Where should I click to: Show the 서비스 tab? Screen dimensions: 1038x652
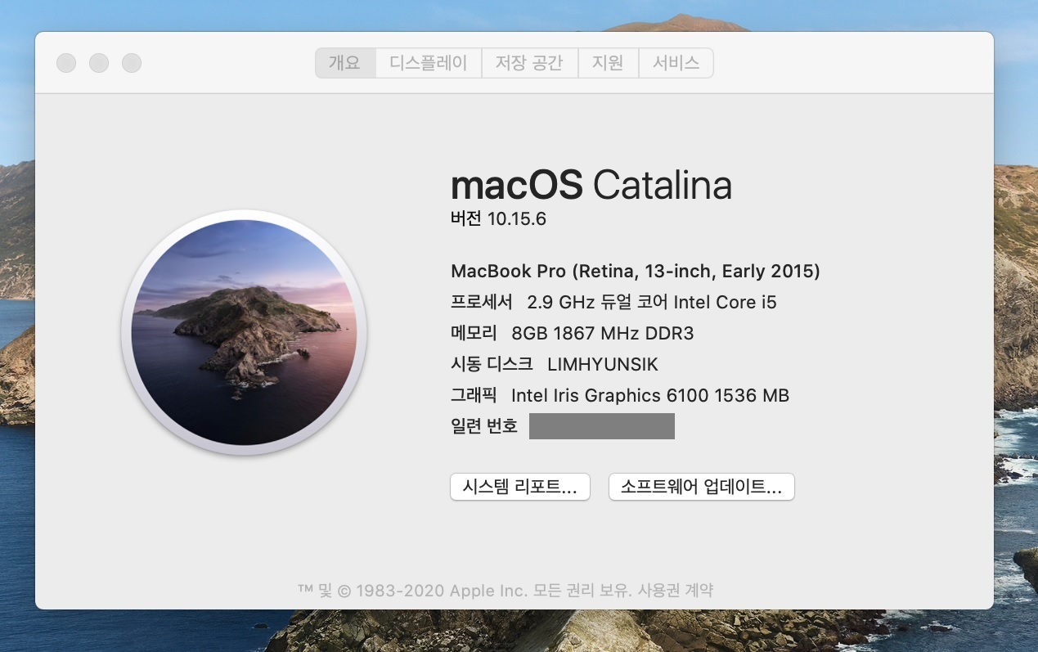coord(676,63)
